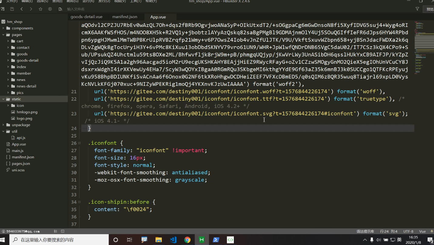
Task: Change the Vue language mode
Action: tap(422, 231)
